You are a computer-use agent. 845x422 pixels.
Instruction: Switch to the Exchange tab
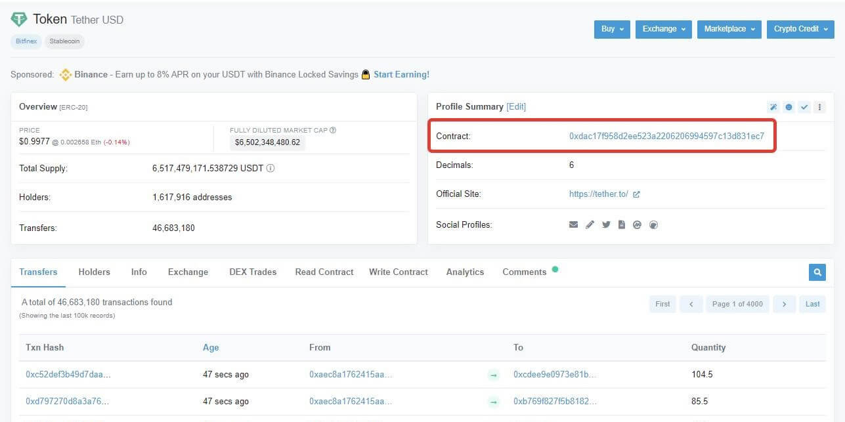188,272
